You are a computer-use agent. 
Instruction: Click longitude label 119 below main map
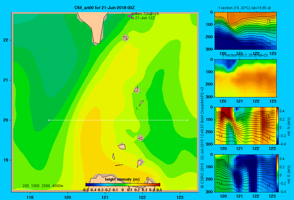[30, 197]
